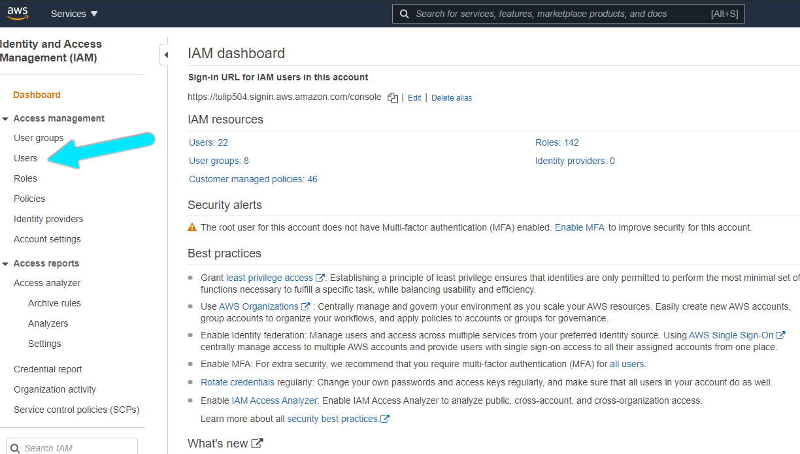Open the security best practices link
The width and height of the screenshot is (800, 454).
333,418
